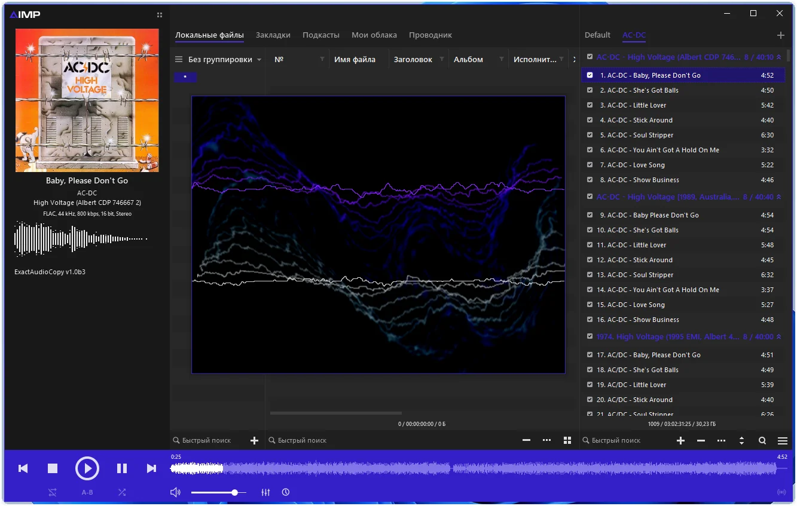Click the Previous track button
Screen dimensions: 797x506
[x=23, y=468]
